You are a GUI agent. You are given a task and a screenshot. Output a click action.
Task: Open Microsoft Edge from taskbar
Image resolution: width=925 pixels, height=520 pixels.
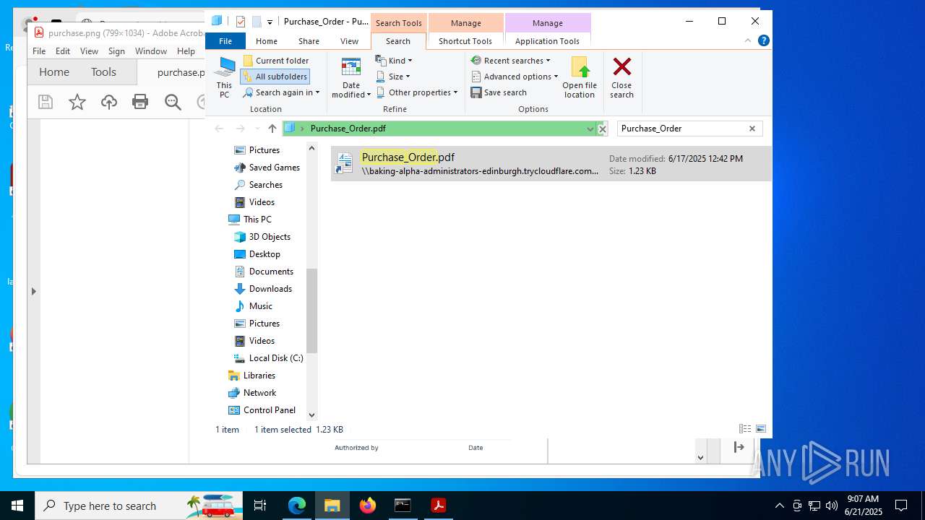click(x=297, y=506)
